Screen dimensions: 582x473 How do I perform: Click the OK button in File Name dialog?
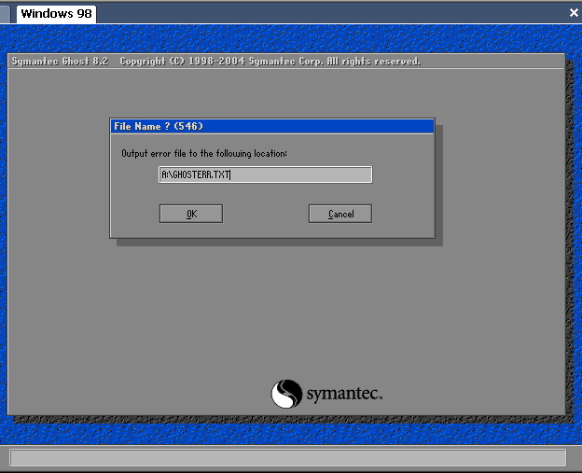(191, 214)
